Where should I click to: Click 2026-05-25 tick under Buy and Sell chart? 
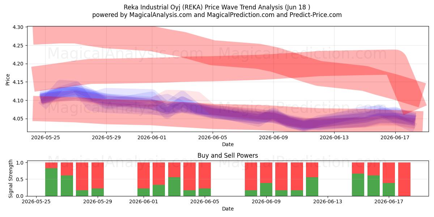point(36,202)
